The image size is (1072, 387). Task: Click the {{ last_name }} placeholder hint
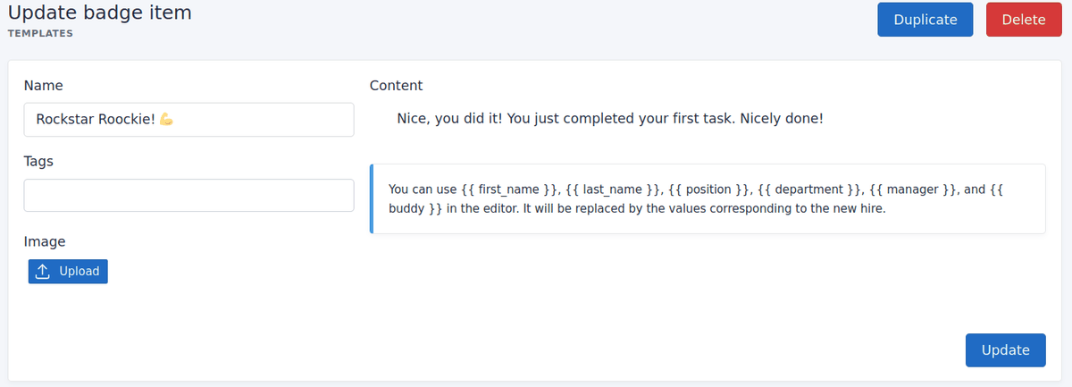(x=616, y=189)
